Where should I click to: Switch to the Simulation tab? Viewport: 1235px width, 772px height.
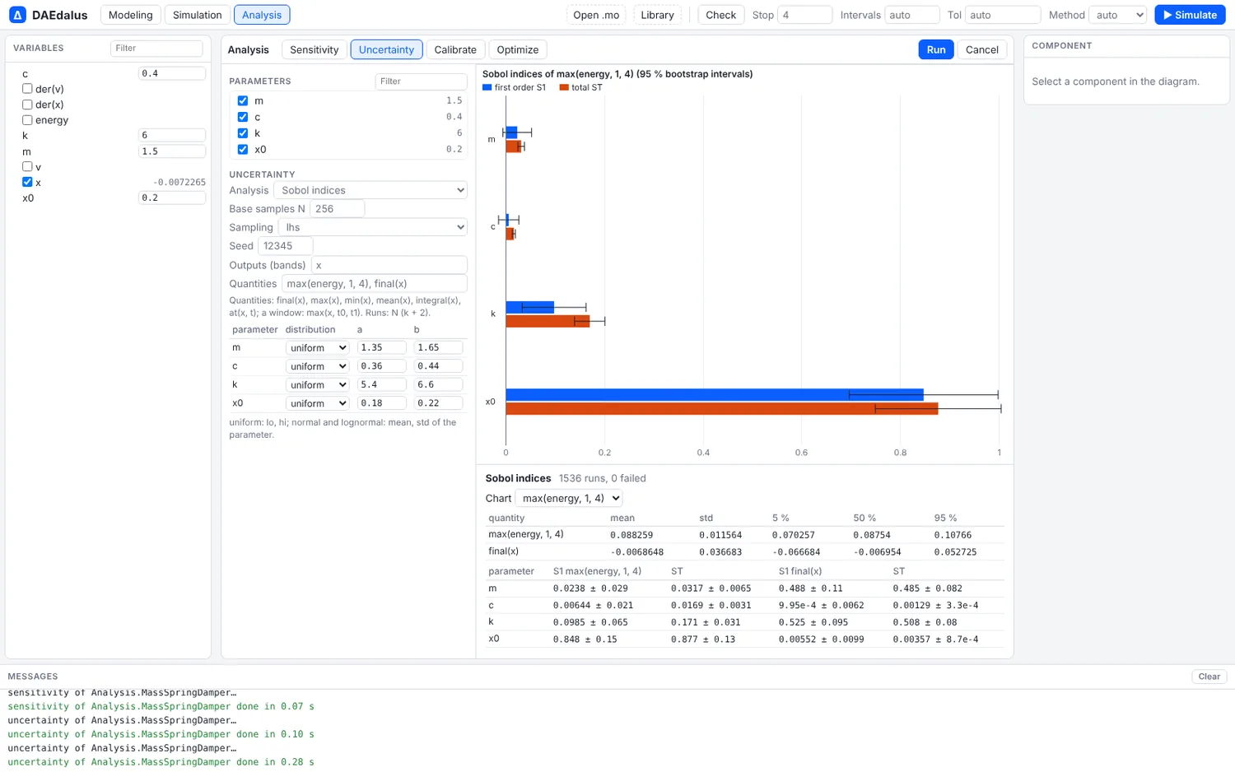click(198, 15)
